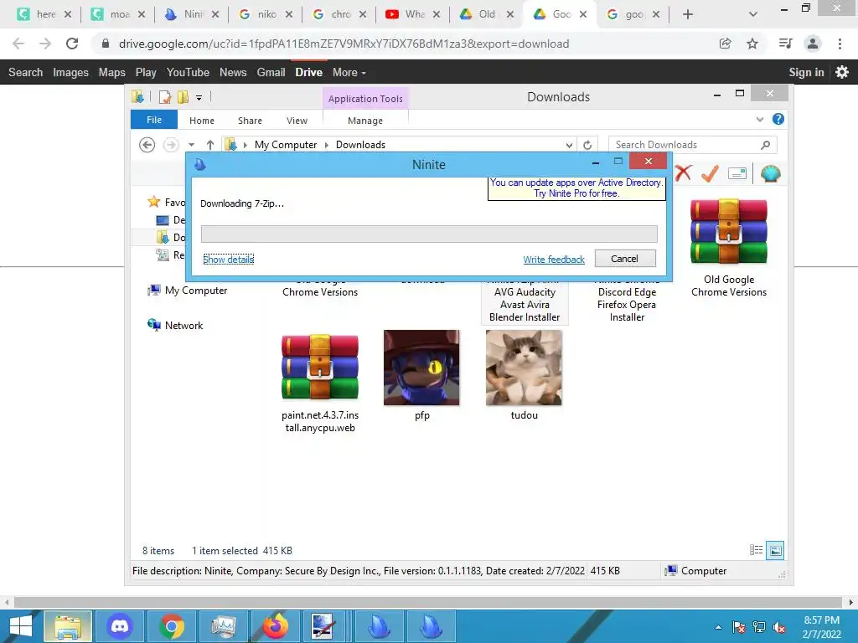858x643 pixels.
Task: Open Chrome three-dot menu
Action: pyautogui.click(x=840, y=44)
